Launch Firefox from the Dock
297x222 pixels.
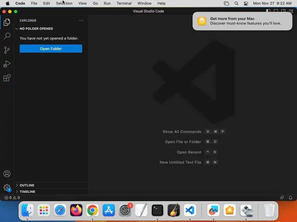tap(76, 210)
